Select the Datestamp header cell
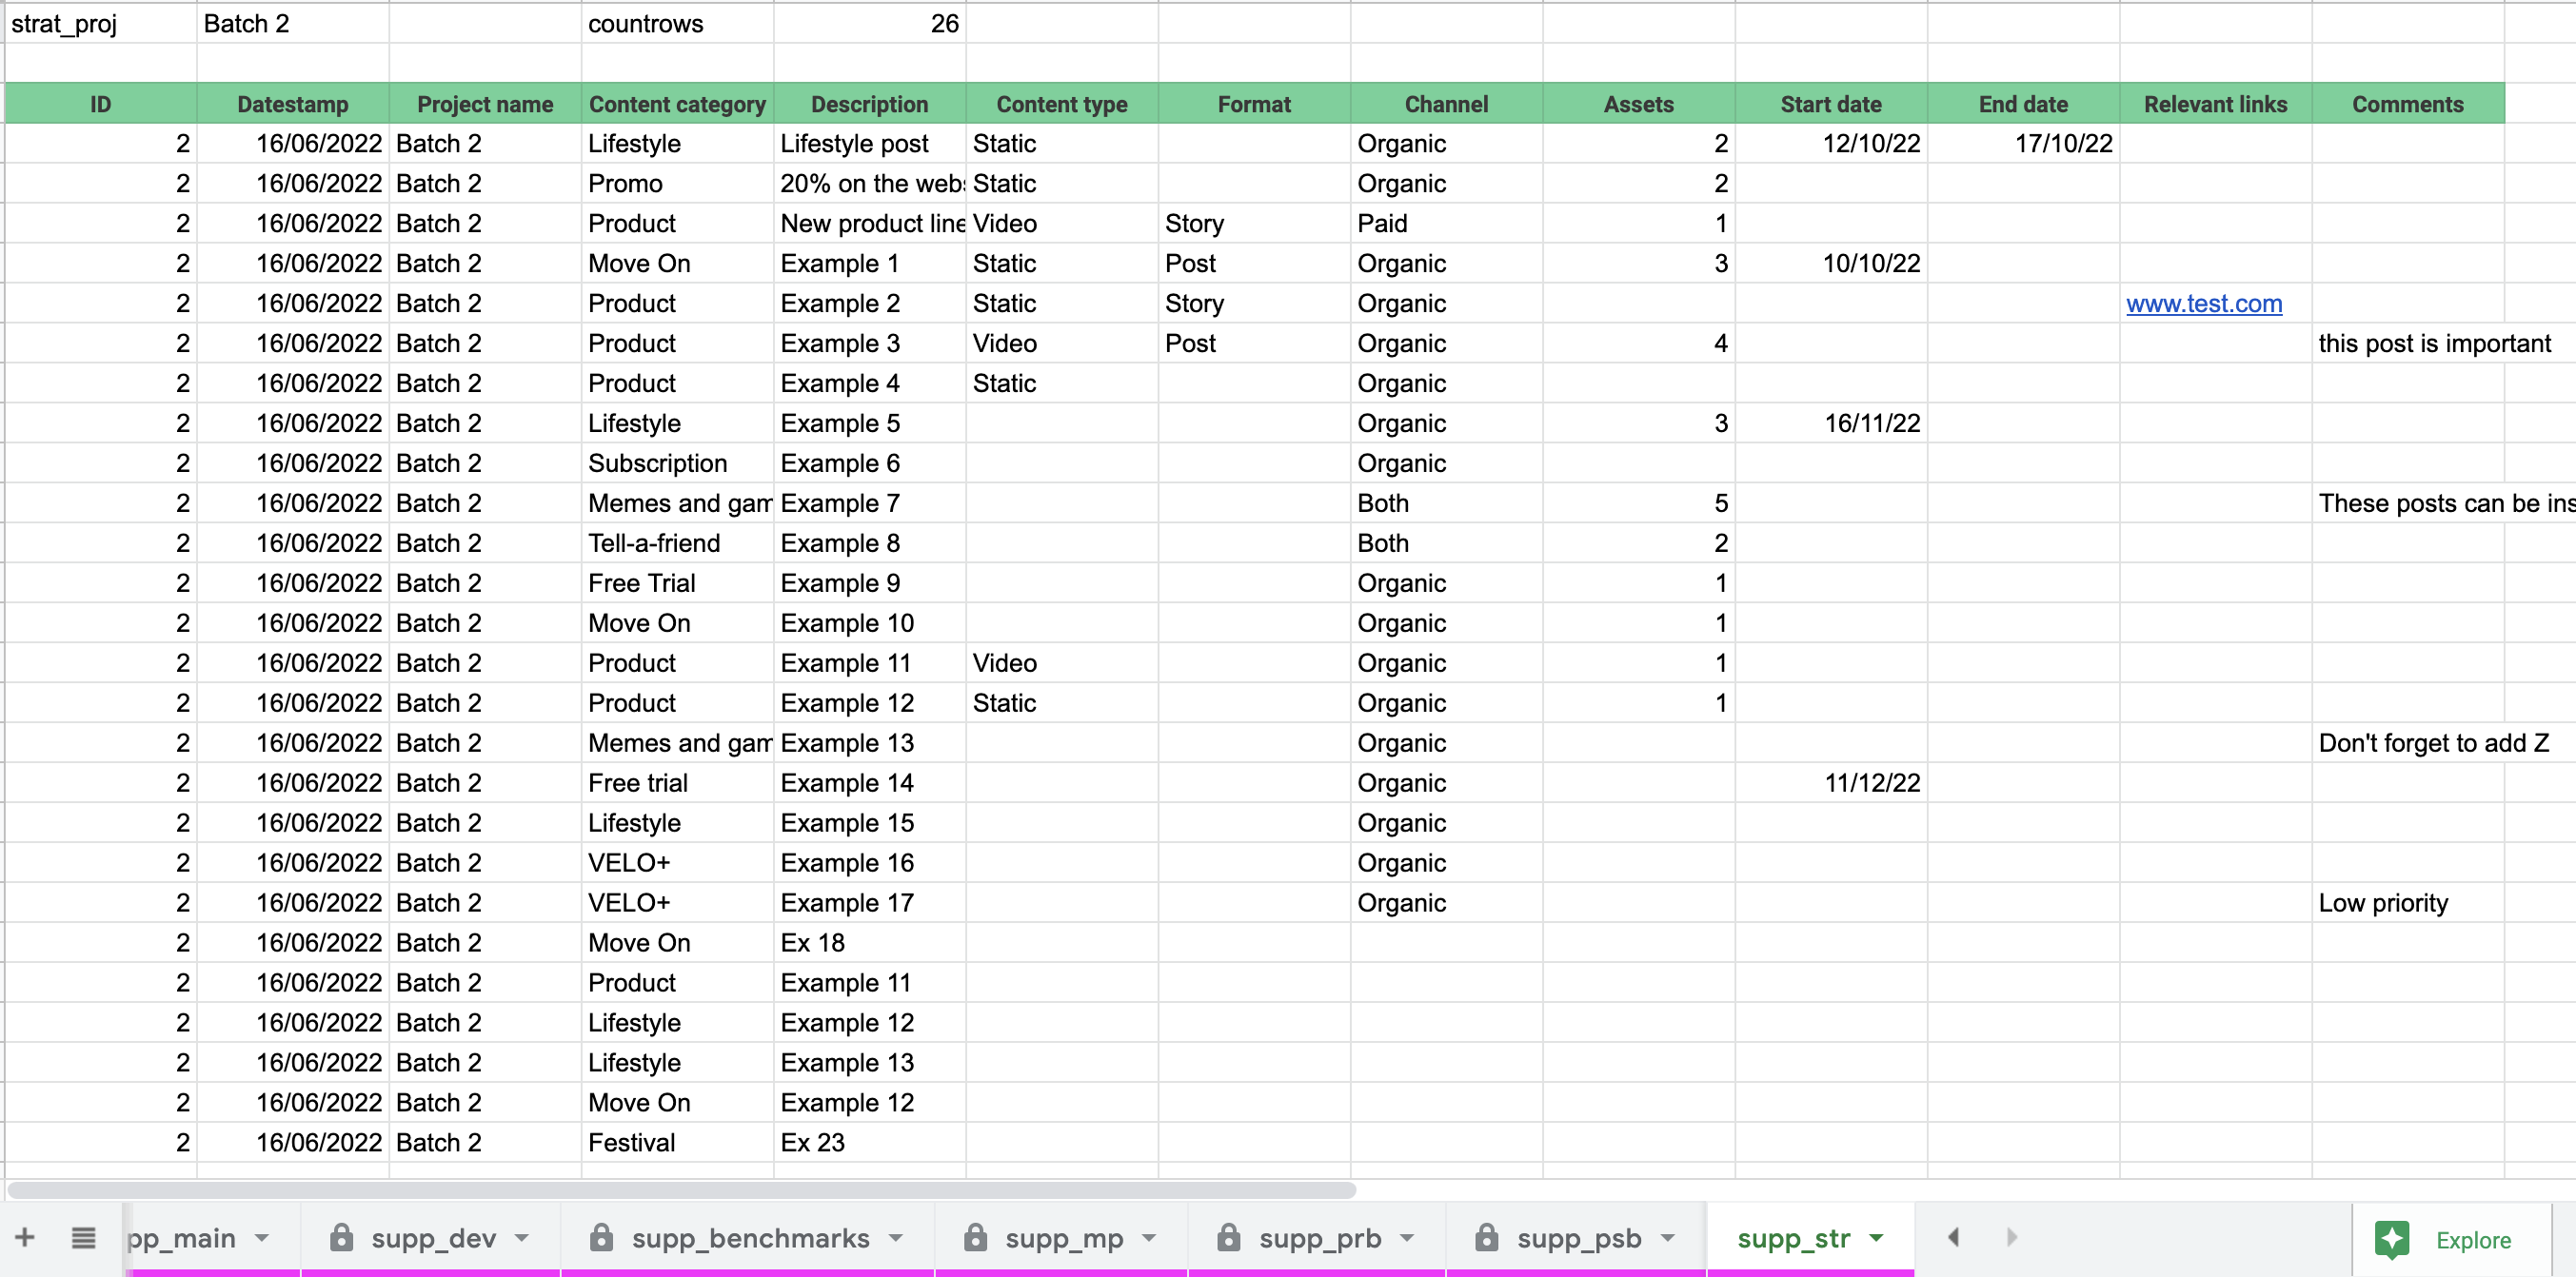The image size is (2576, 1277). [293, 104]
